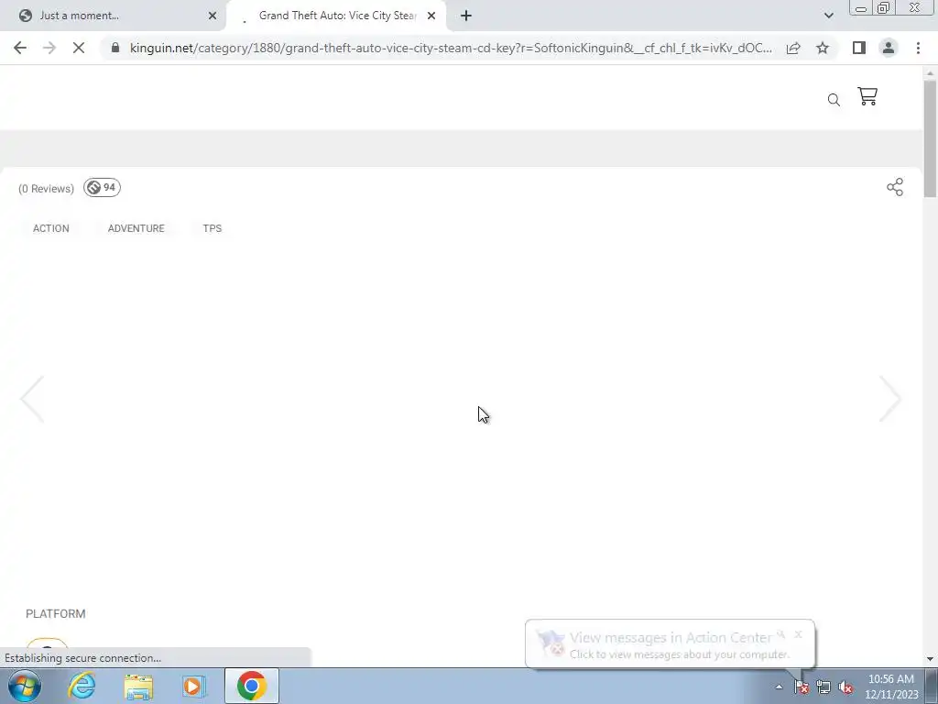
Task: Open a new tab with plus button
Action: (466, 16)
